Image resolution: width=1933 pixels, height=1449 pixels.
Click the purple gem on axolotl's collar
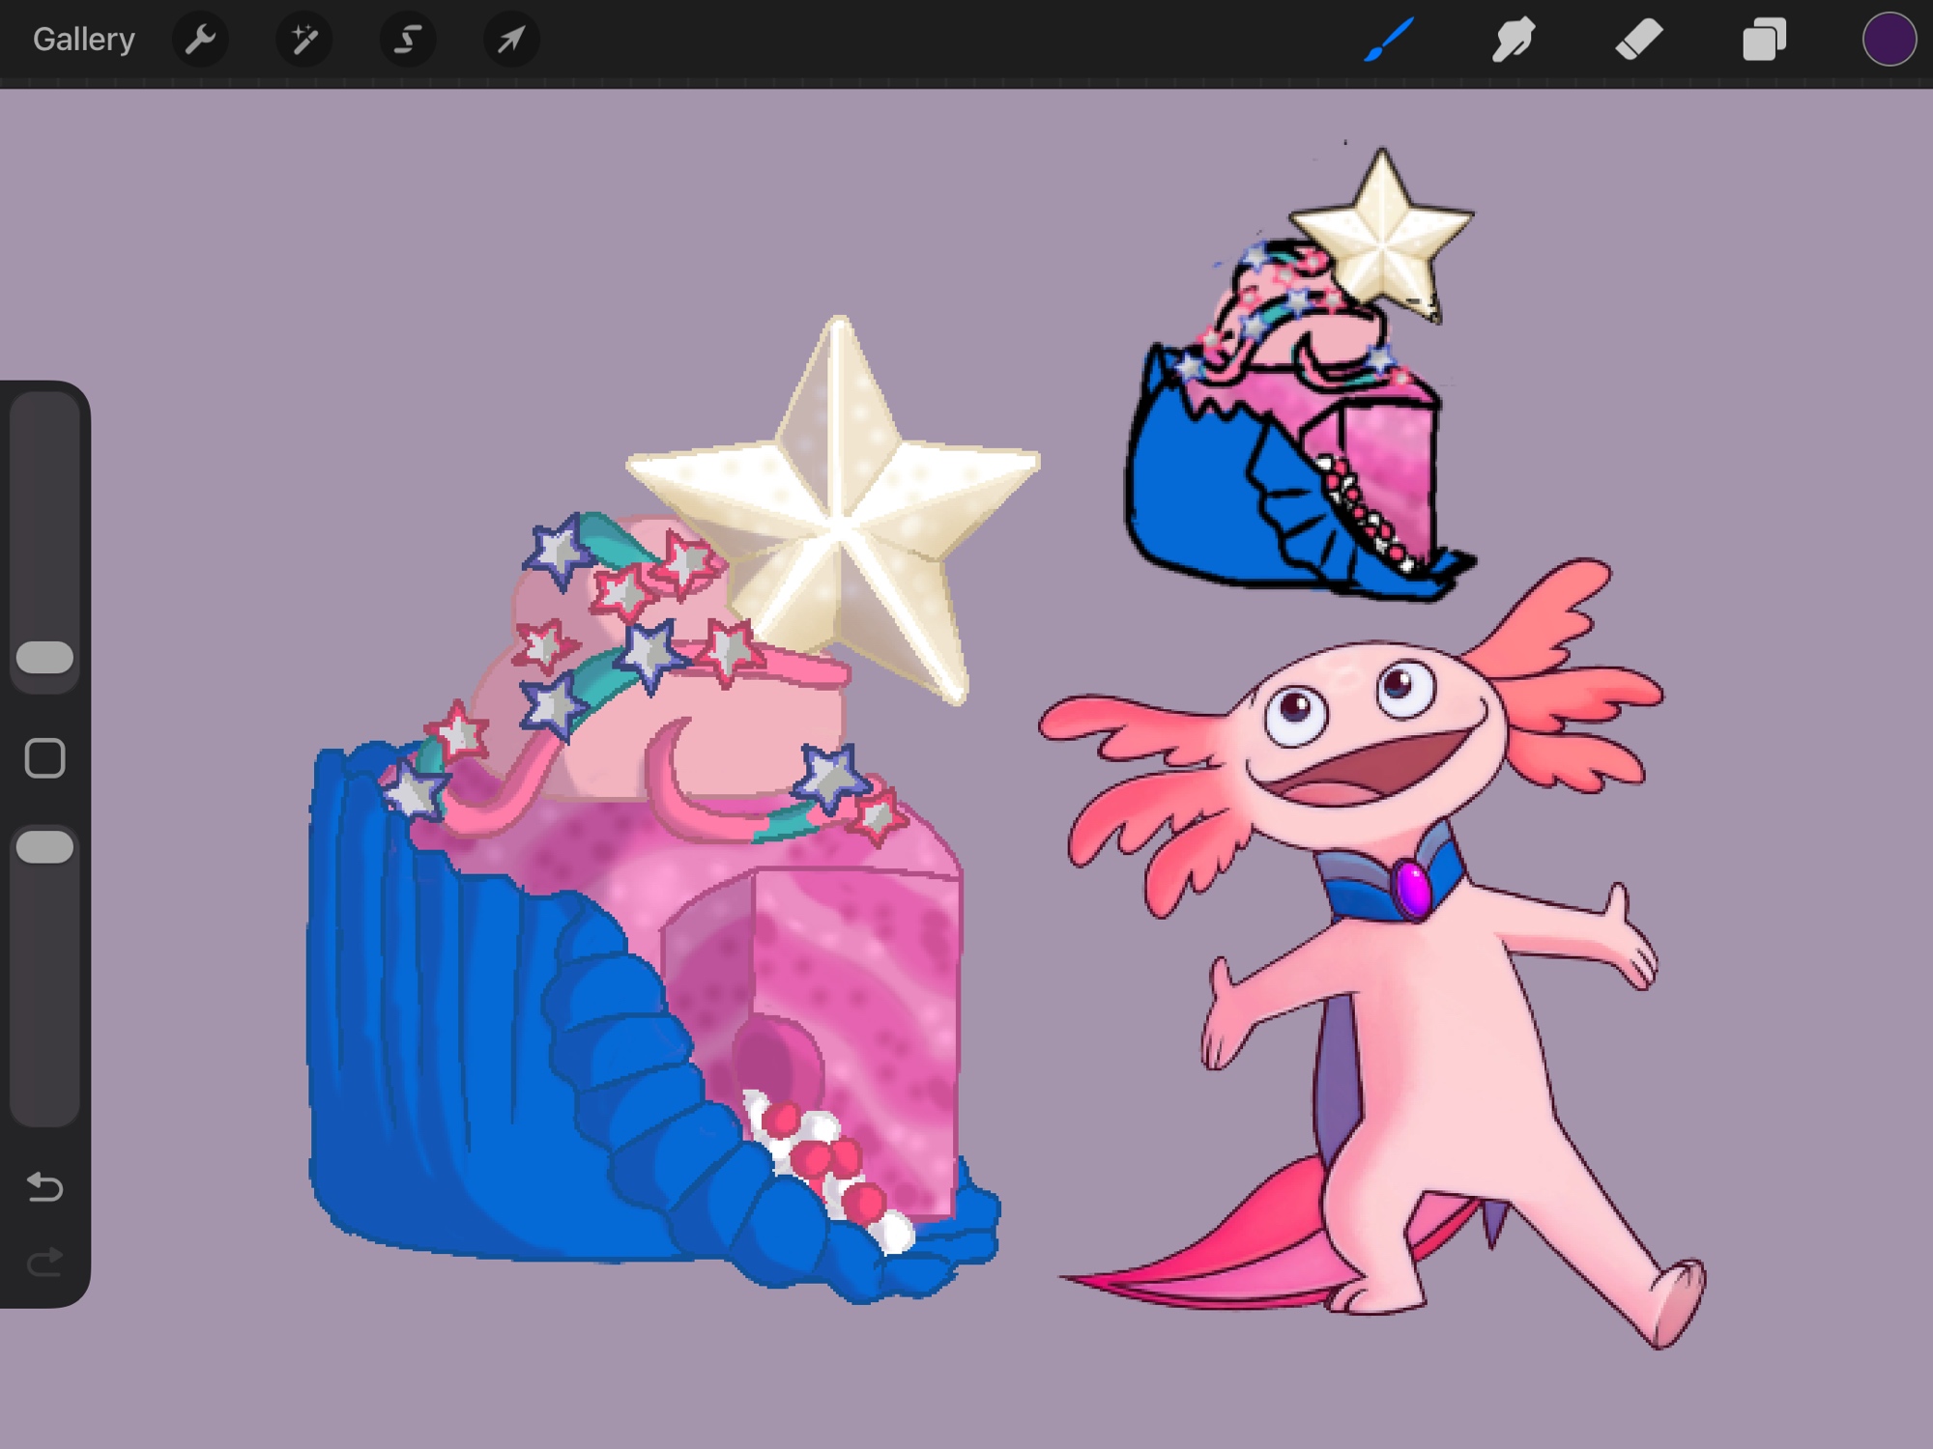pyautogui.click(x=1412, y=888)
